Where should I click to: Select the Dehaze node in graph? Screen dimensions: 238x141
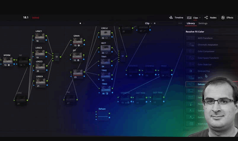tap(103, 115)
